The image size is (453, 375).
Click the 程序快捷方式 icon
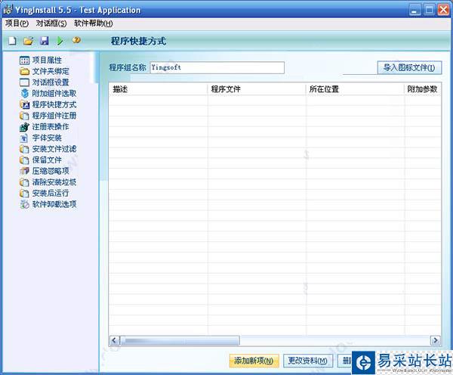click(x=25, y=104)
